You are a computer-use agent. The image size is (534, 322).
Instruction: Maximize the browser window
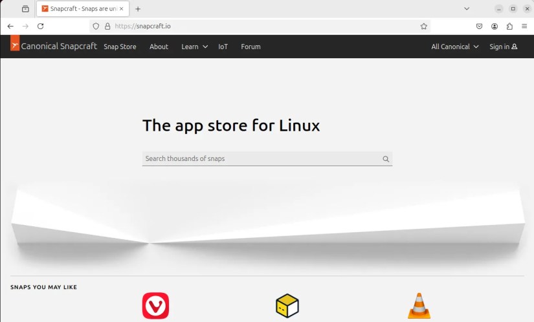click(x=513, y=9)
